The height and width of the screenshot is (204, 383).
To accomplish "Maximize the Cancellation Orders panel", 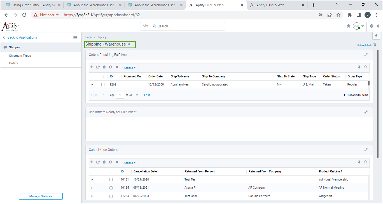I will pyautogui.click(x=366, y=150).
